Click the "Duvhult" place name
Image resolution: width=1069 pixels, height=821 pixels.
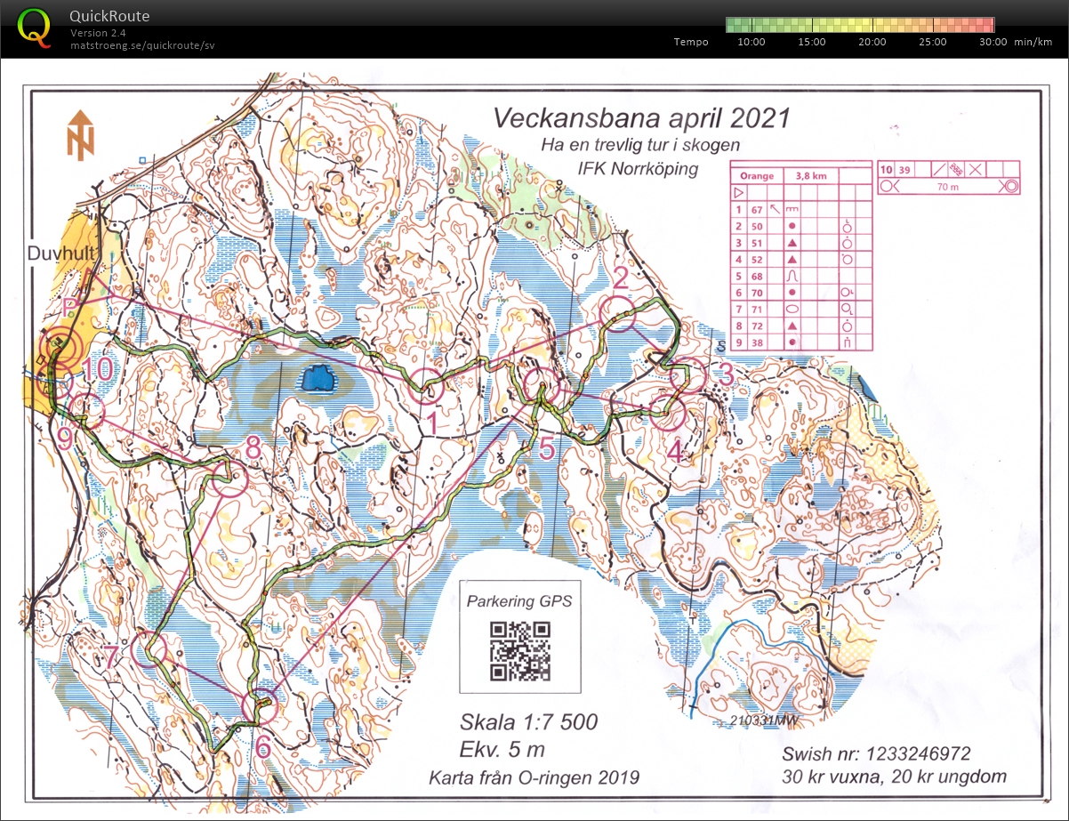tap(62, 252)
